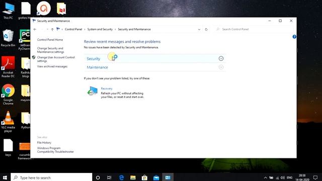Select the mayon folder on desktop
The image size is (322, 181).
point(25,94)
